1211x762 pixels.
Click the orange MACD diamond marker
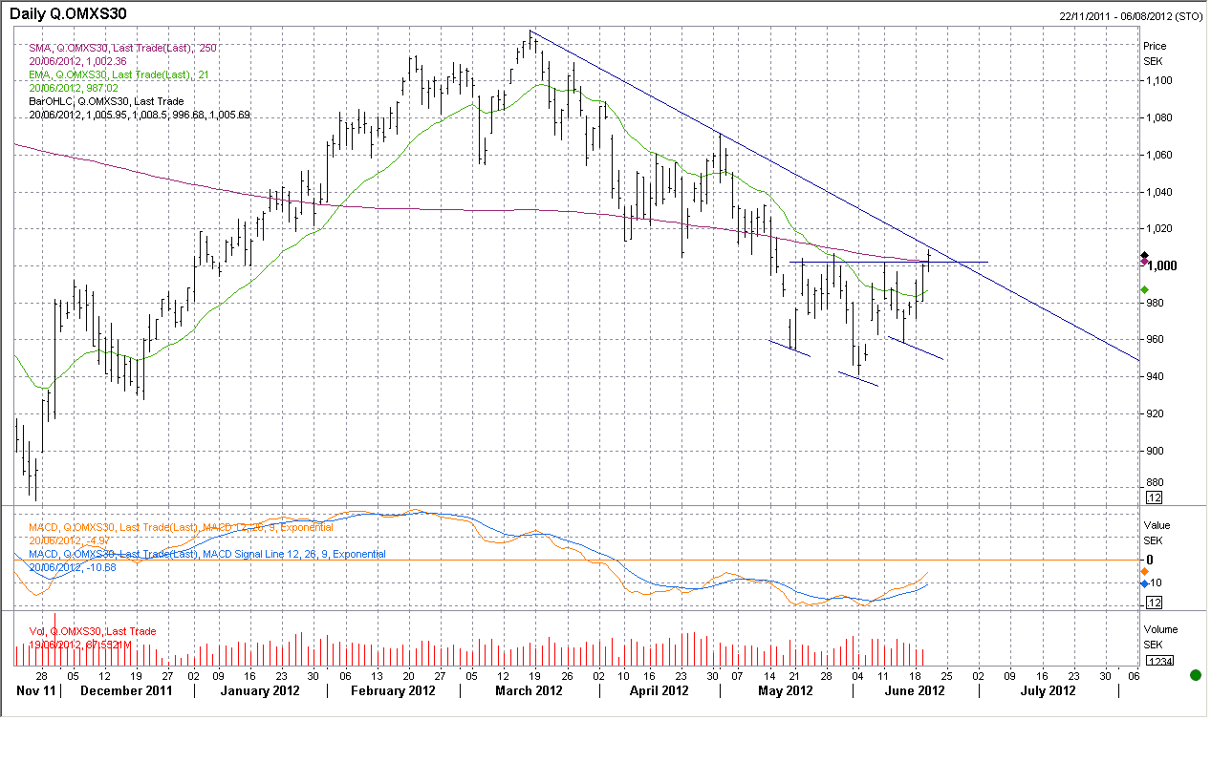point(1145,571)
